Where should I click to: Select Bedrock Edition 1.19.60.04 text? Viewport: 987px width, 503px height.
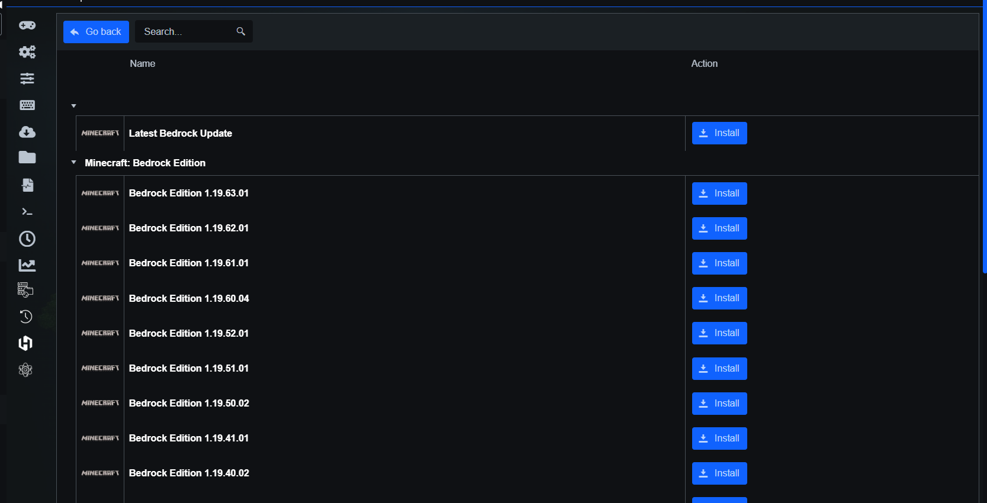[x=189, y=298]
